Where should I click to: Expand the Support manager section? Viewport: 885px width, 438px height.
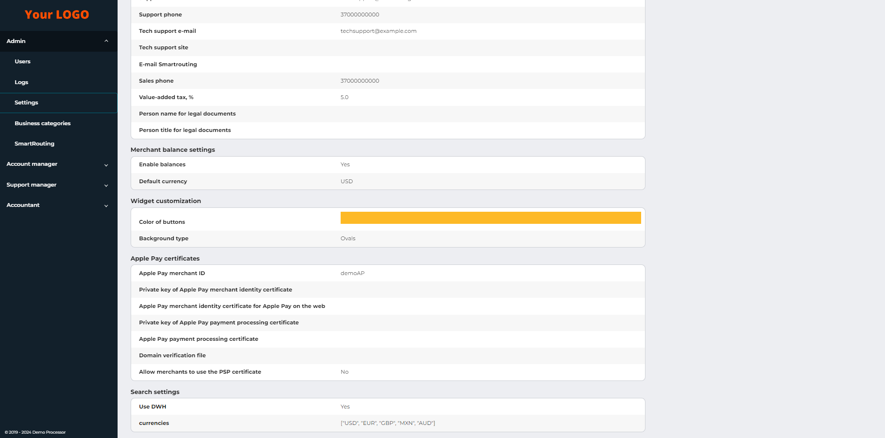point(106,185)
